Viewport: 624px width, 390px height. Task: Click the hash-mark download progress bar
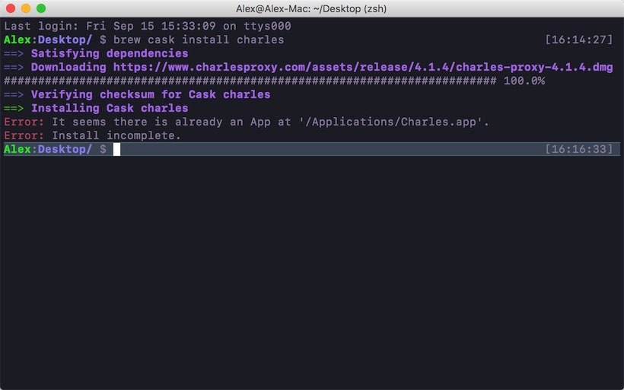click(250, 81)
